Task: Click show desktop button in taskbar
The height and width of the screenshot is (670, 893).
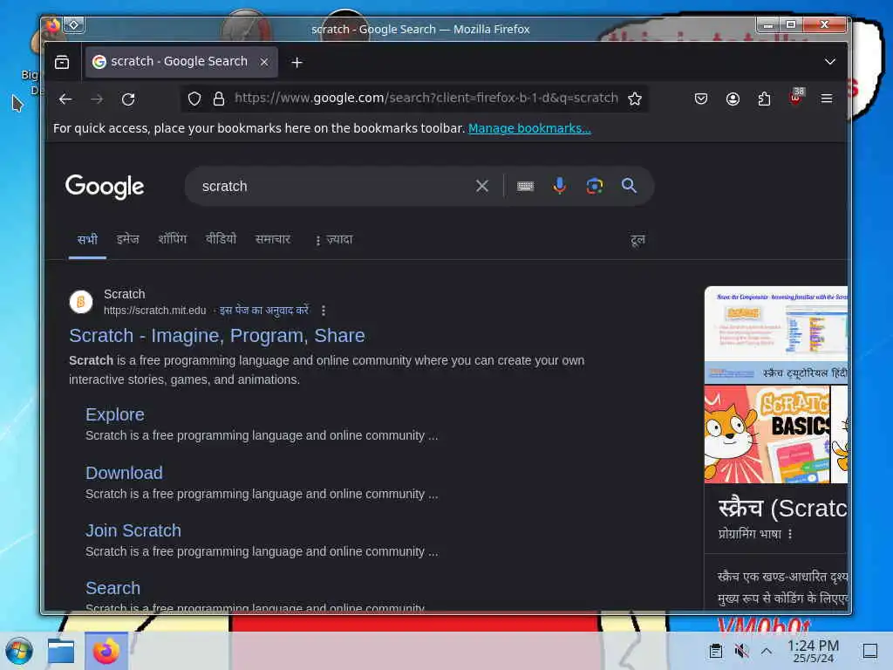Action: [869, 651]
